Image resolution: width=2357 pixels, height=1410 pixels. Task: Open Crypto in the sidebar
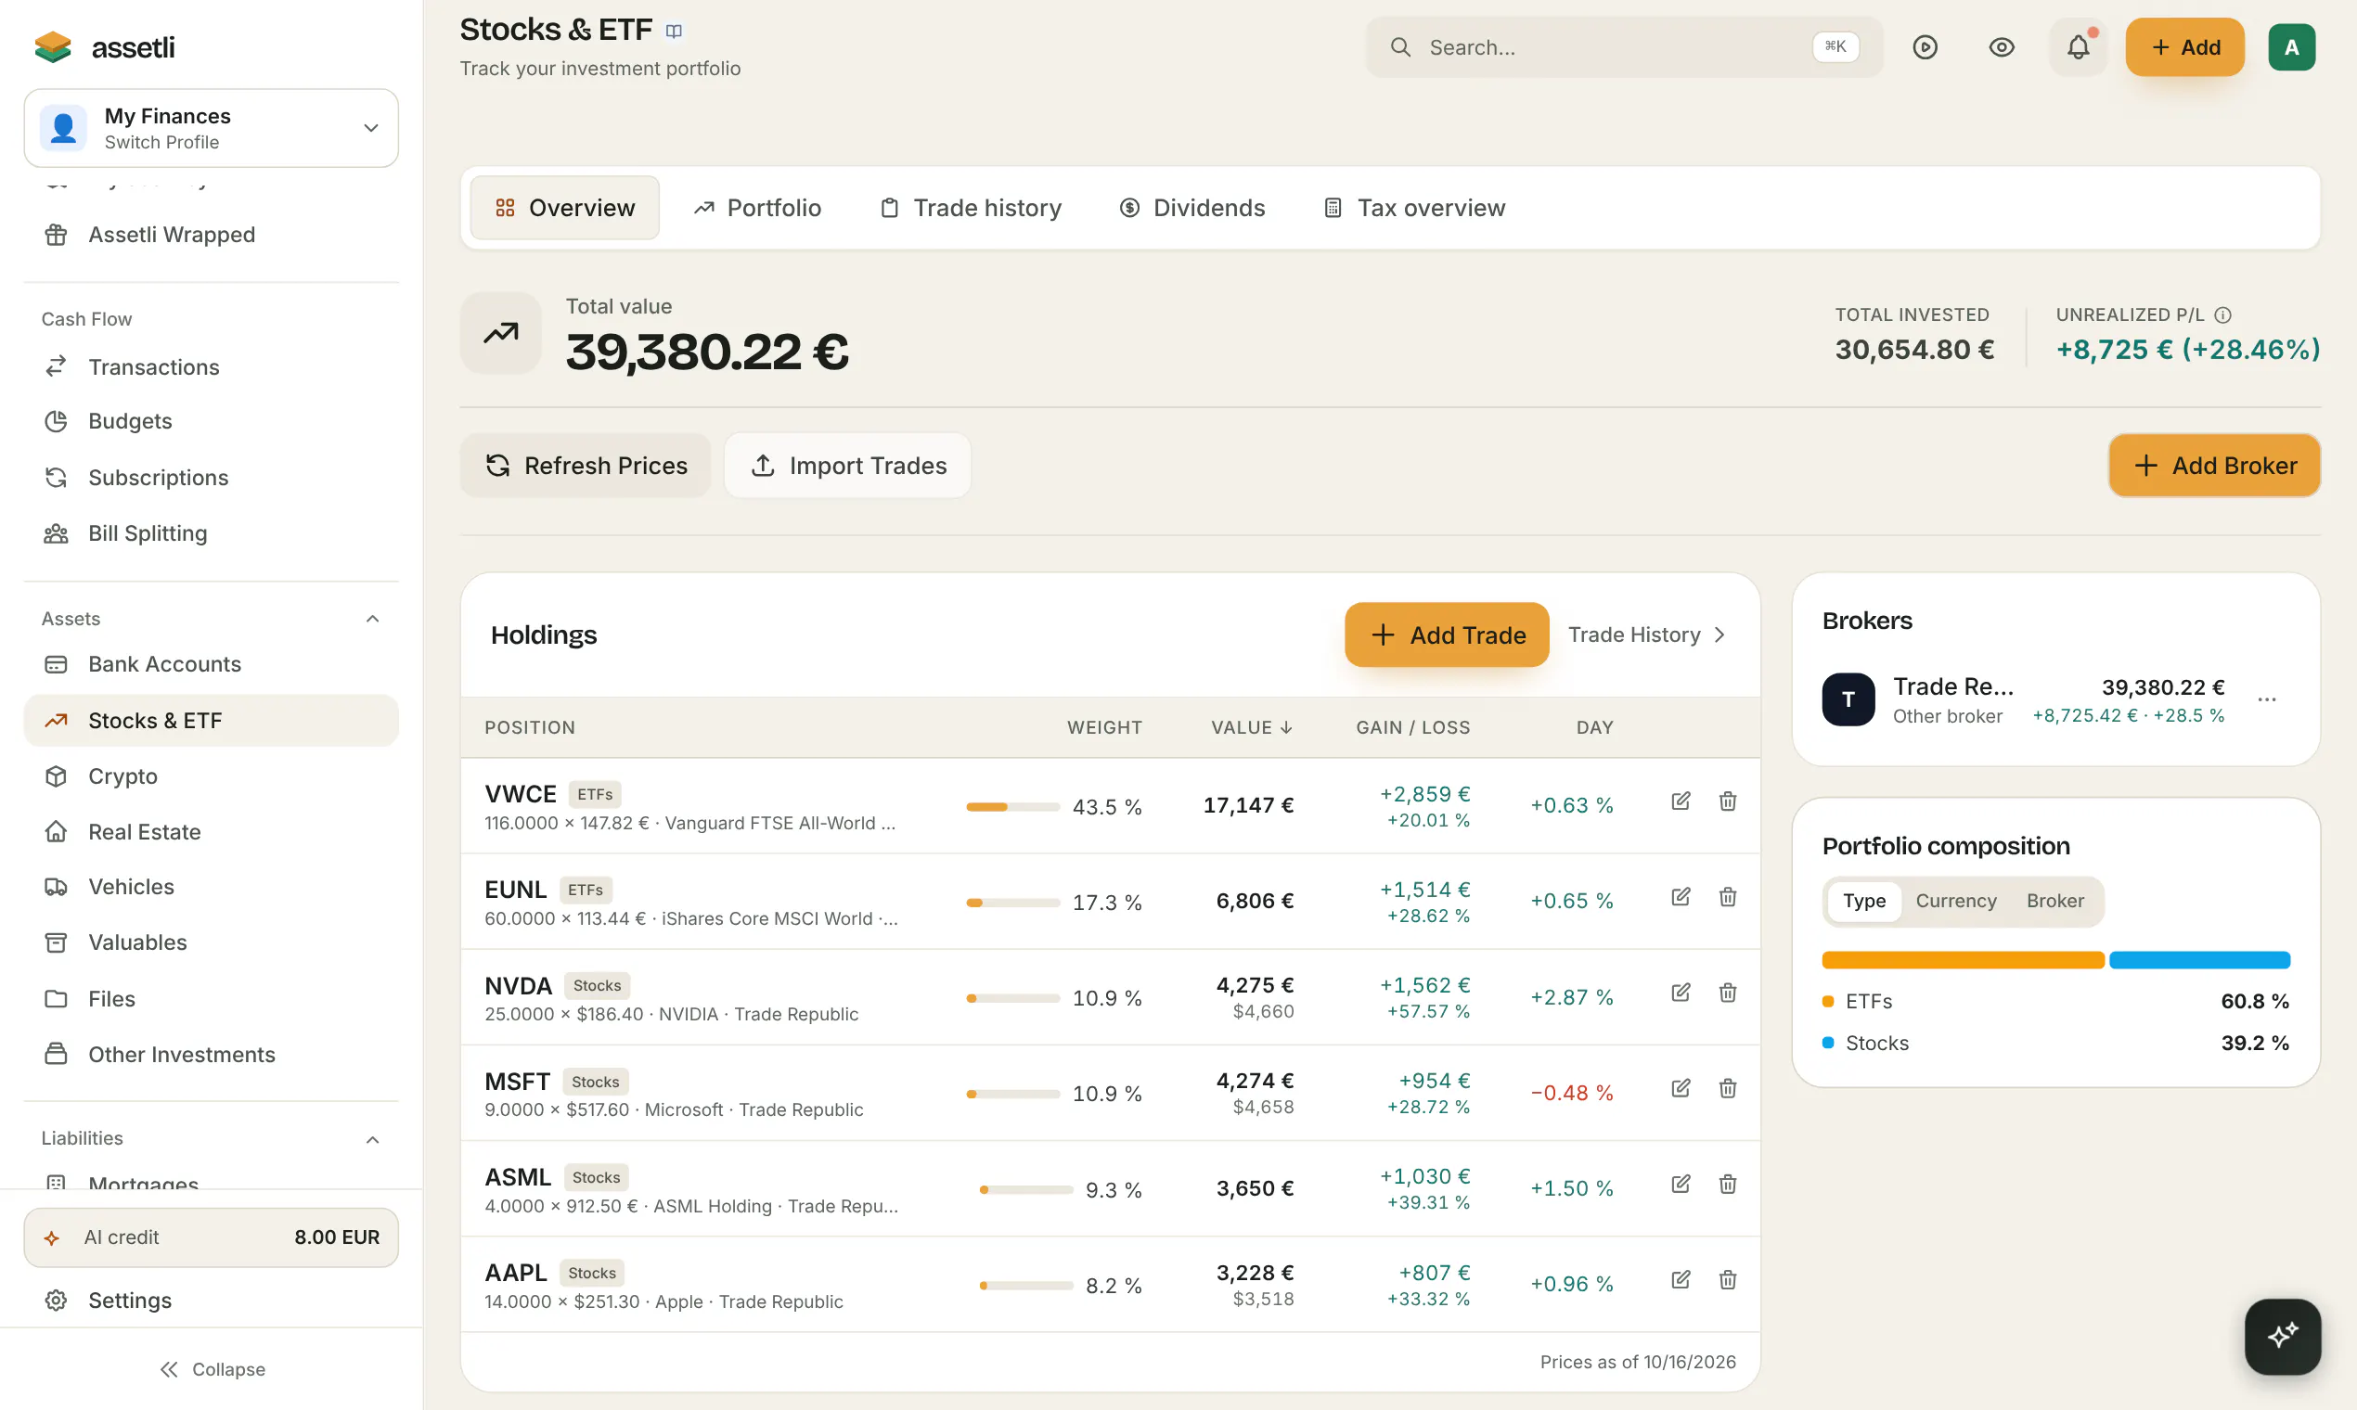click(211, 776)
